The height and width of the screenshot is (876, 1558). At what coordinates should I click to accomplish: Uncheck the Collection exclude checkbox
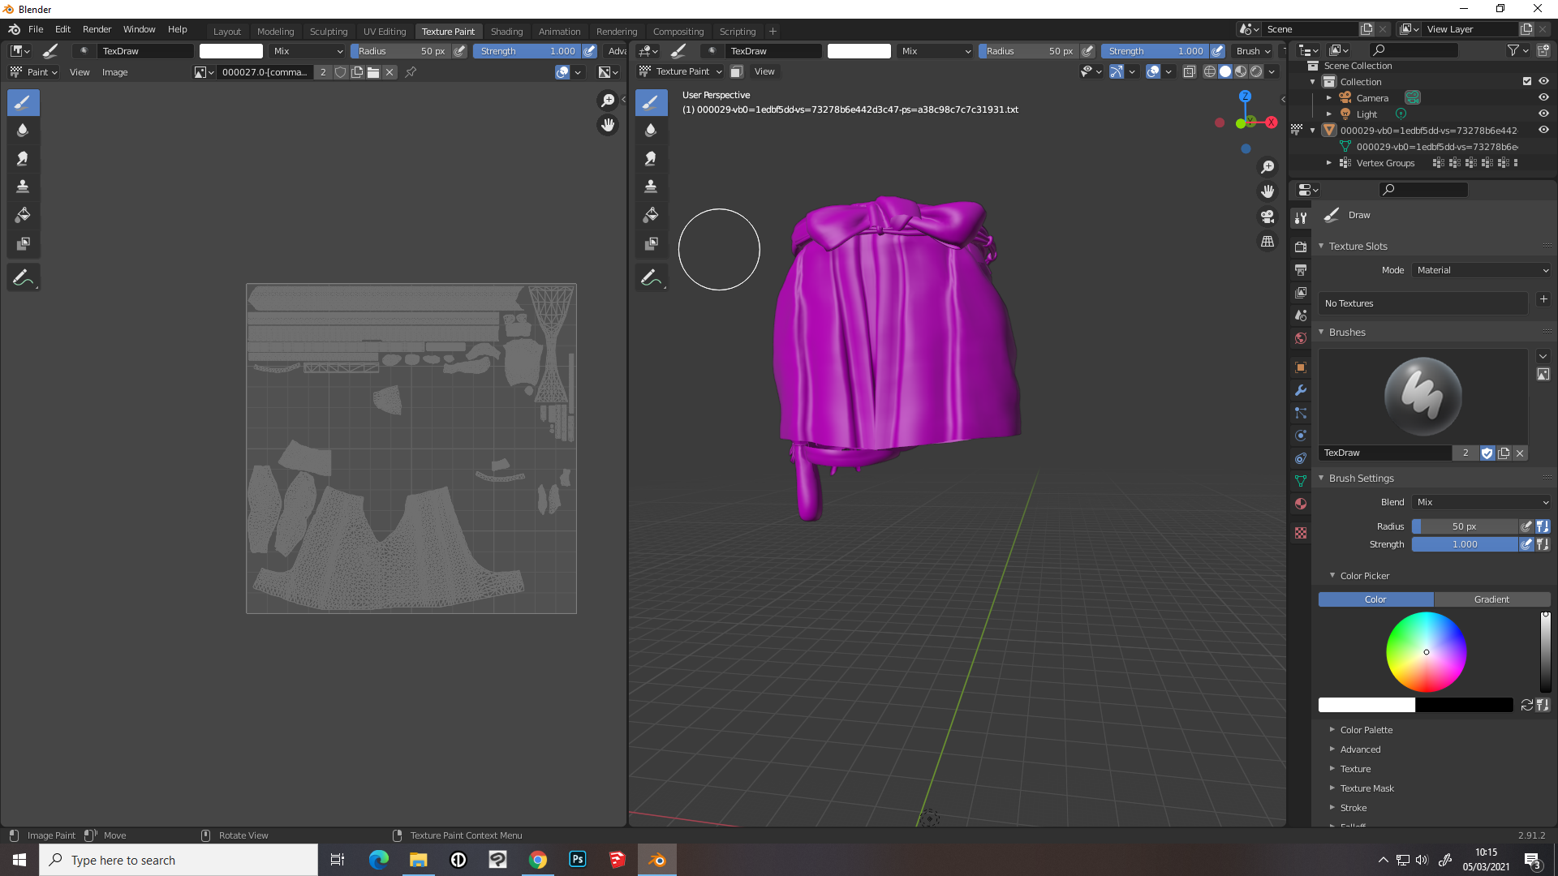tap(1527, 81)
